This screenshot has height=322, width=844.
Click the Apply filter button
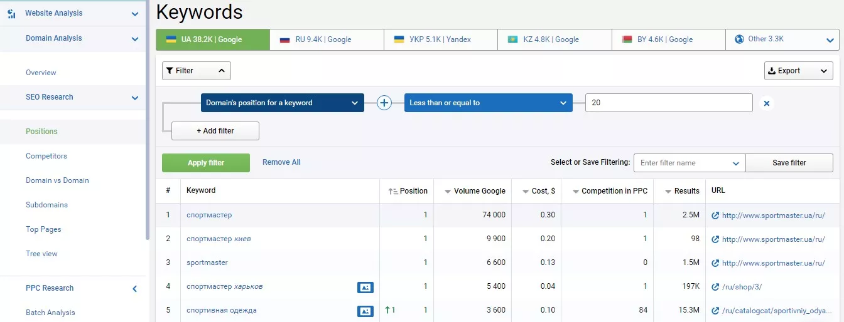point(206,163)
